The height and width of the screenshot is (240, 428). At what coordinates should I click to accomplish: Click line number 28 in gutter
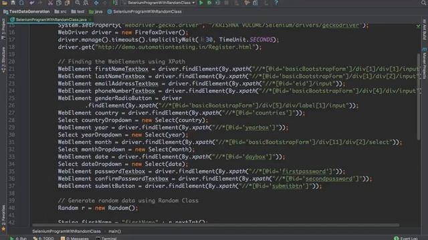click(11, 120)
